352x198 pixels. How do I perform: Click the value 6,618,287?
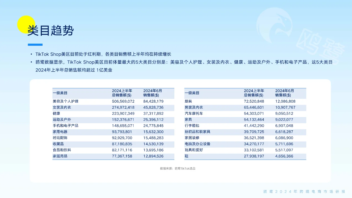point(284,132)
